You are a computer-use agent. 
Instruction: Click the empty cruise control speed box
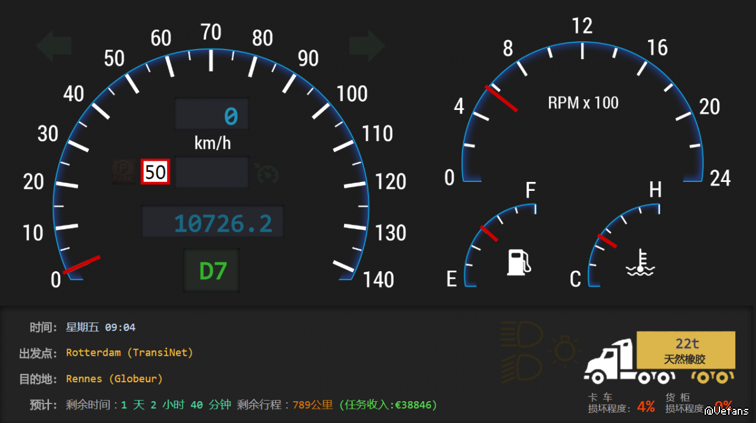212,173
